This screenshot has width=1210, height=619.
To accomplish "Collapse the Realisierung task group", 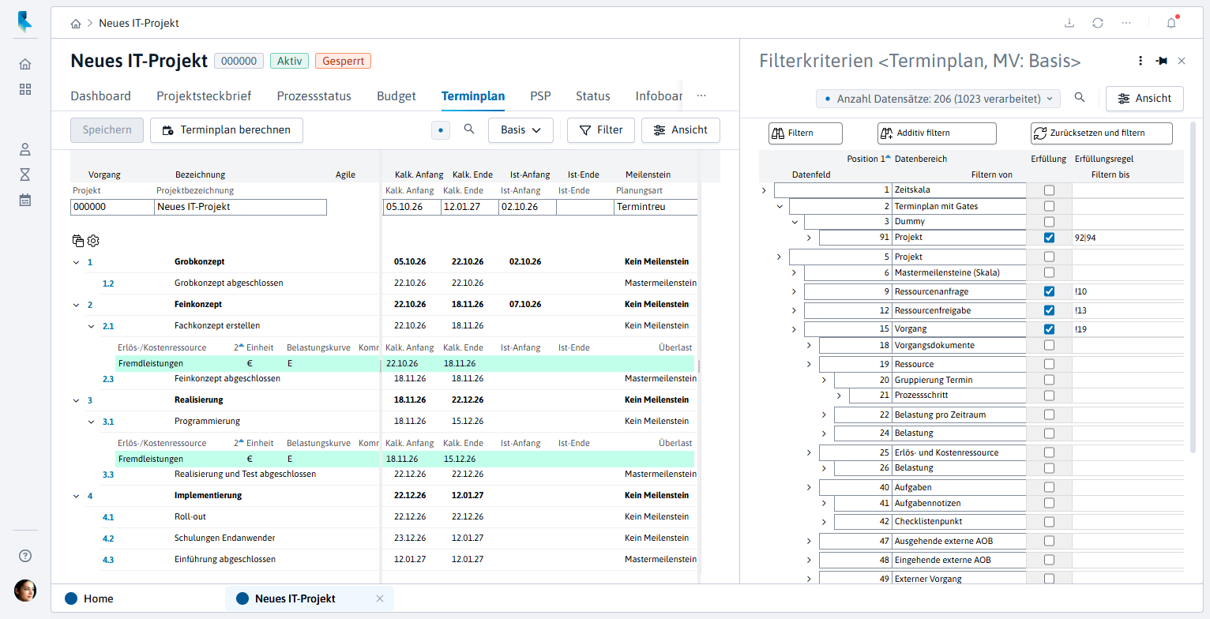I will coord(77,400).
